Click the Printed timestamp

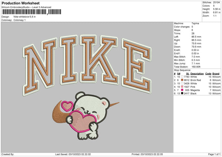click(x=152, y=154)
